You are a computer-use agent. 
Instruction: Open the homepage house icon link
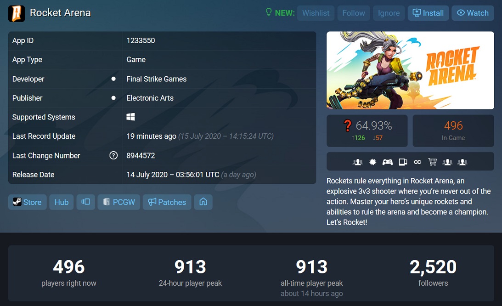coord(203,202)
